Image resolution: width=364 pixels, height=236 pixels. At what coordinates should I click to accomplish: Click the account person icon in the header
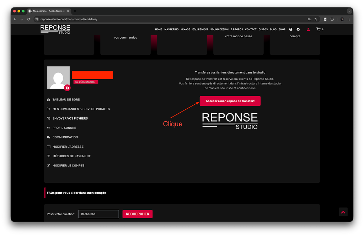(x=308, y=29)
